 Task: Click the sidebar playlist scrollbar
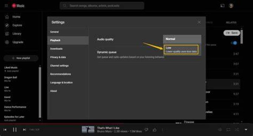[x=40, y=92]
